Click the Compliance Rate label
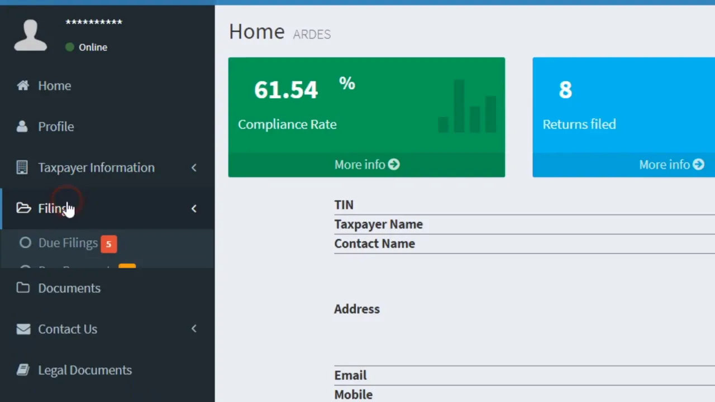 (287, 124)
